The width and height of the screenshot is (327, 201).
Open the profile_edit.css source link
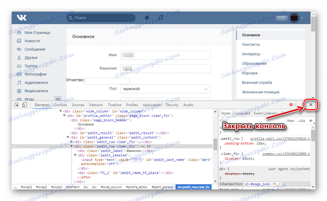click(280, 139)
